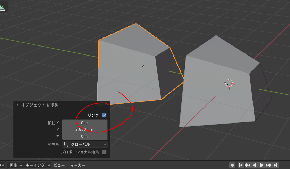Click the Y move value field
Screen dimensions: 290x169
point(85,130)
